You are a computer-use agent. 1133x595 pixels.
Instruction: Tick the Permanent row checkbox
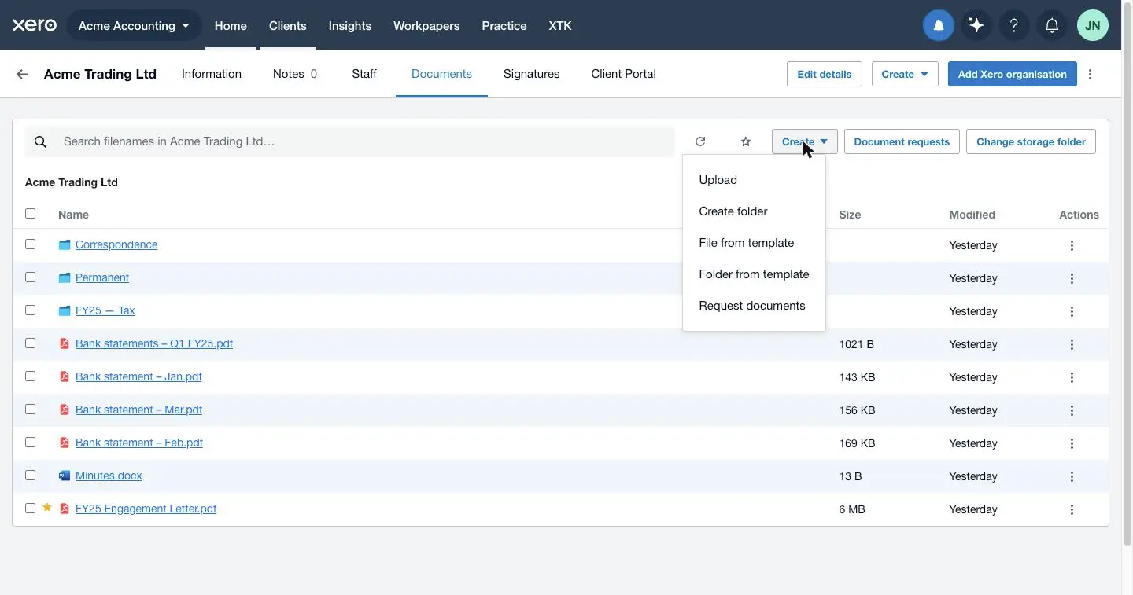(x=31, y=277)
